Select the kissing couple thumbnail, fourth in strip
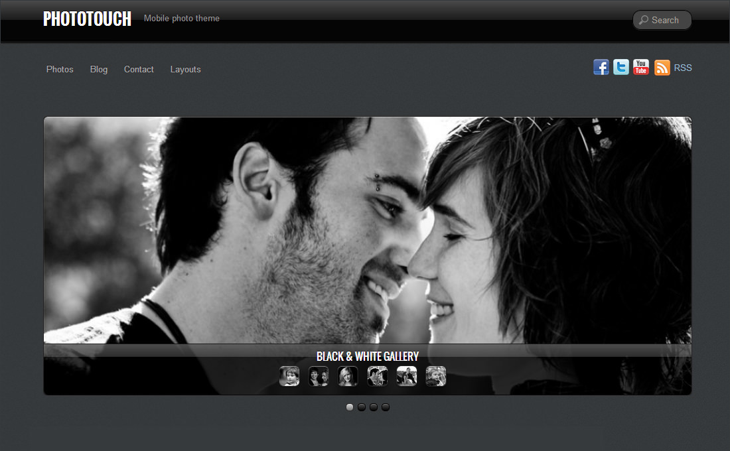730x451 pixels. coord(377,376)
